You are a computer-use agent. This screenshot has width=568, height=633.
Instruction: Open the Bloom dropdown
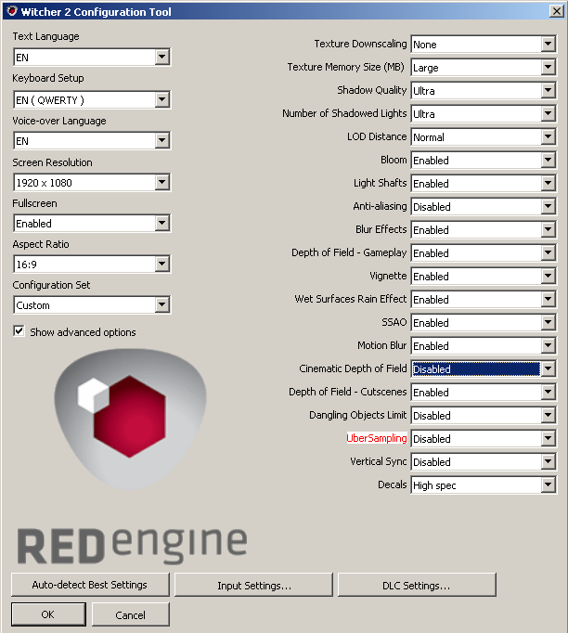click(x=484, y=161)
